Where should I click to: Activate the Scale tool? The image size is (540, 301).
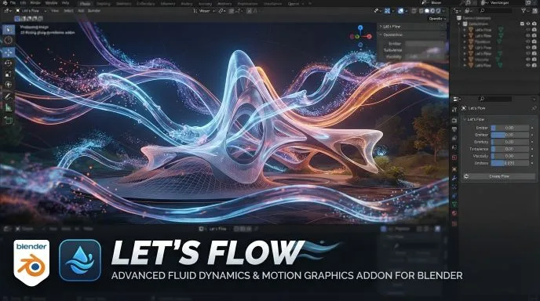[x=9, y=74]
